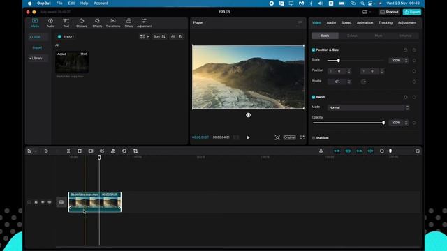Enter player fullscreen mode

click(302, 137)
